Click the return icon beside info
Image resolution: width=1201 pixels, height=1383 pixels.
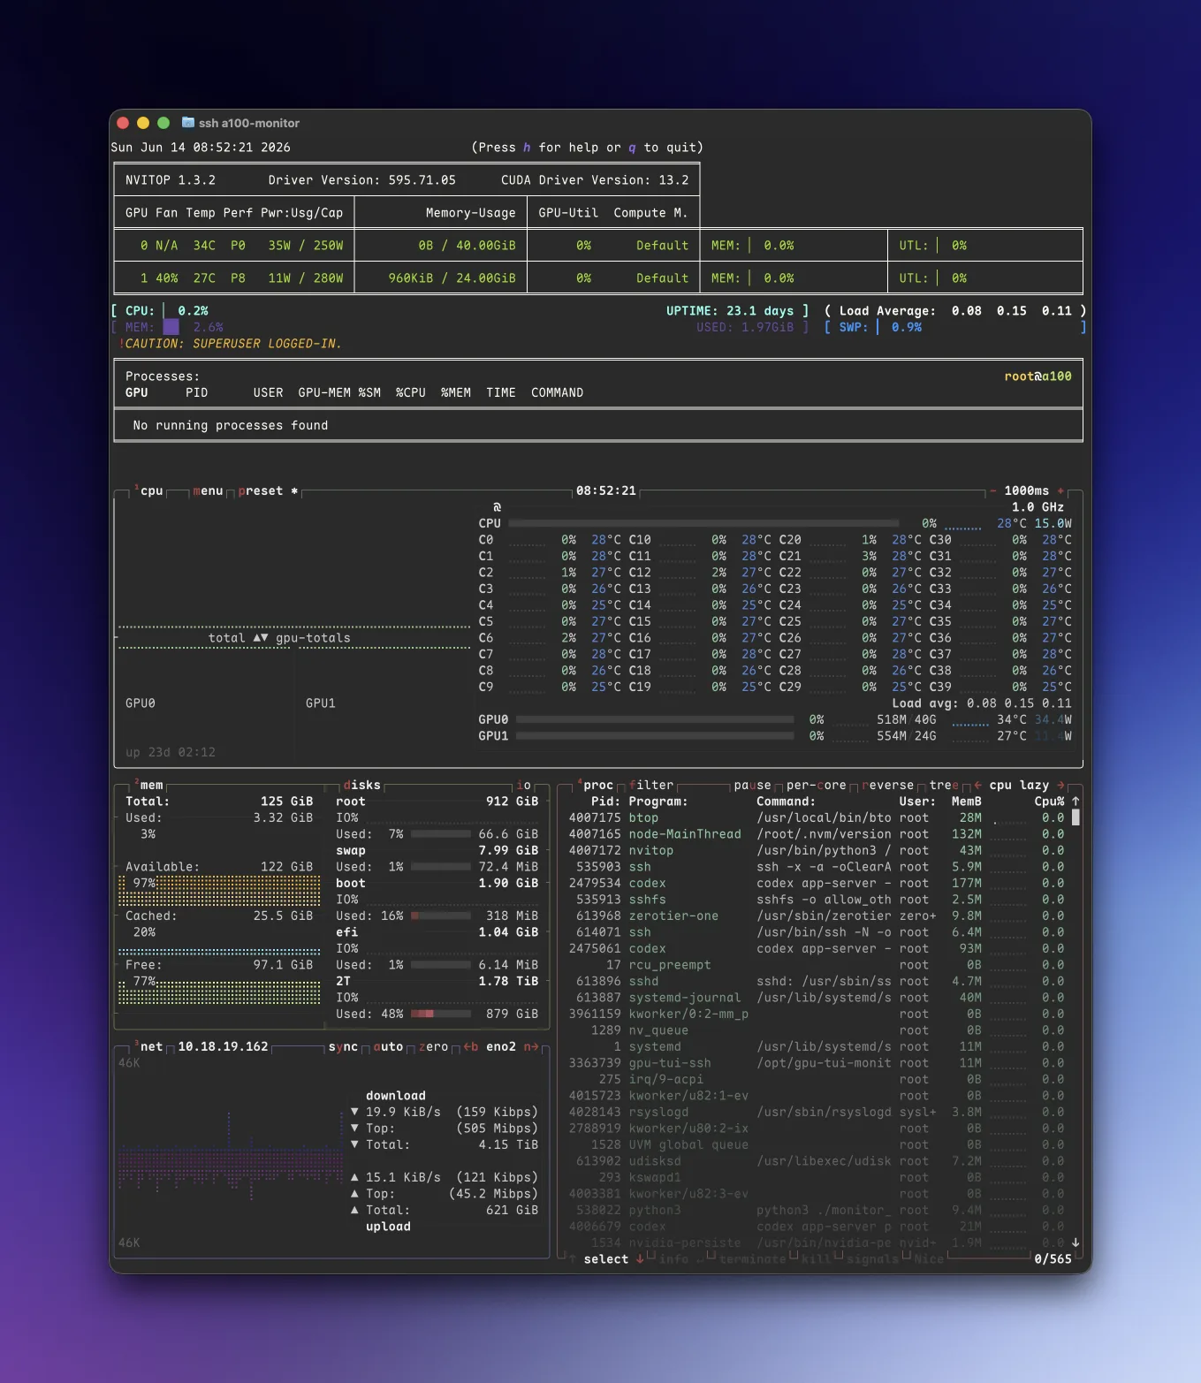(x=700, y=1258)
